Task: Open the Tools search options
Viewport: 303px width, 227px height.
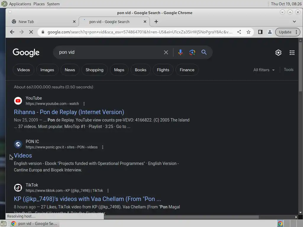Action: [289, 70]
